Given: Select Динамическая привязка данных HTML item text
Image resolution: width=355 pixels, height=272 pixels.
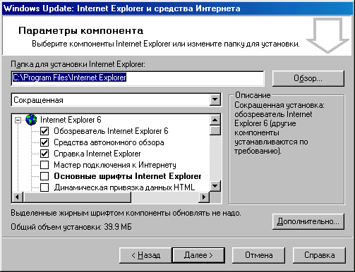Looking at the screenshot, I should pos(124,187).
